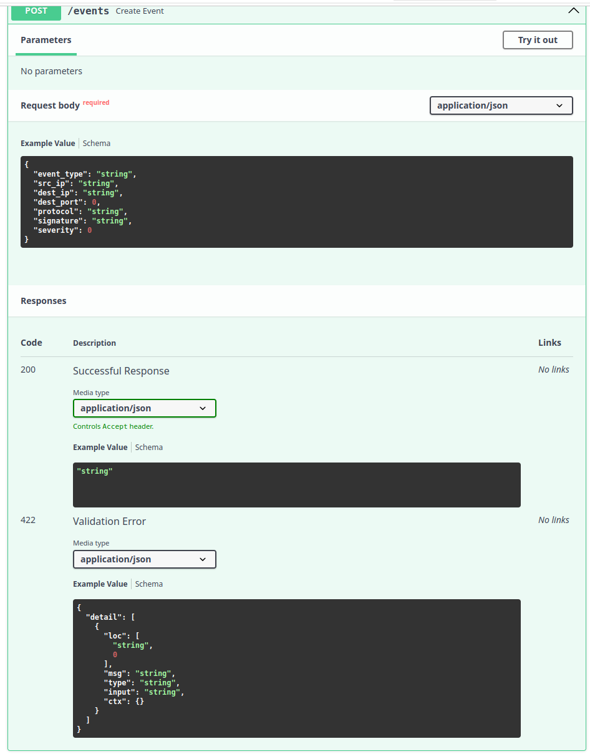
Task: Click the No parameters text
Action: pos(51,71)
